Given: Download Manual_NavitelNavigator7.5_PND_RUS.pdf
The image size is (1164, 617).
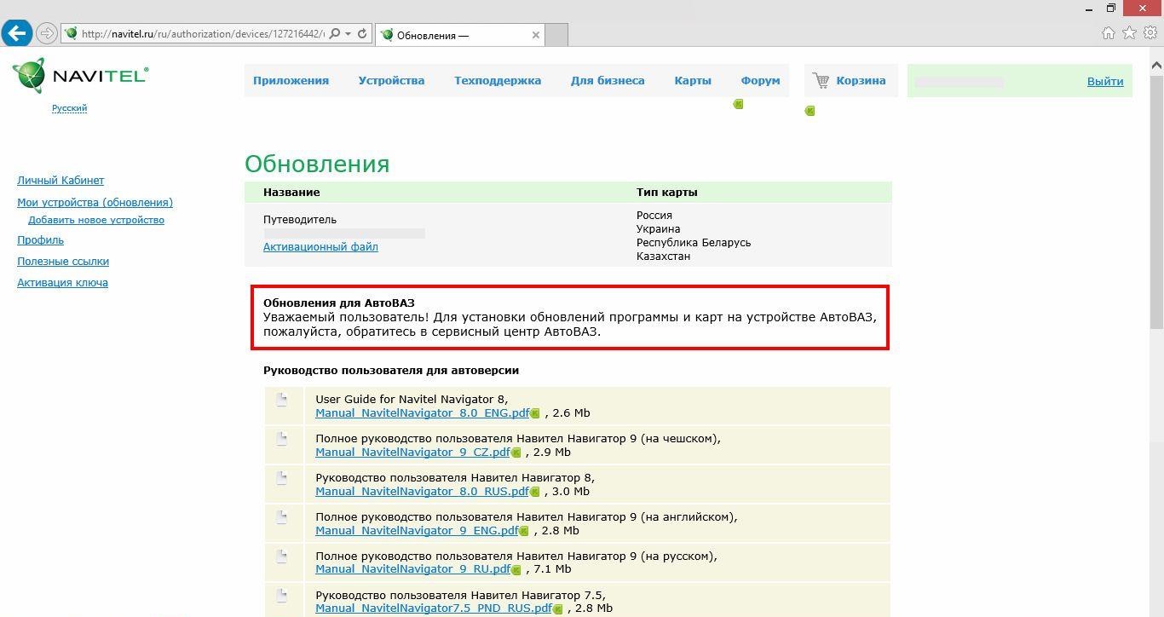Looking at the screenshot, I should (434, 608).
